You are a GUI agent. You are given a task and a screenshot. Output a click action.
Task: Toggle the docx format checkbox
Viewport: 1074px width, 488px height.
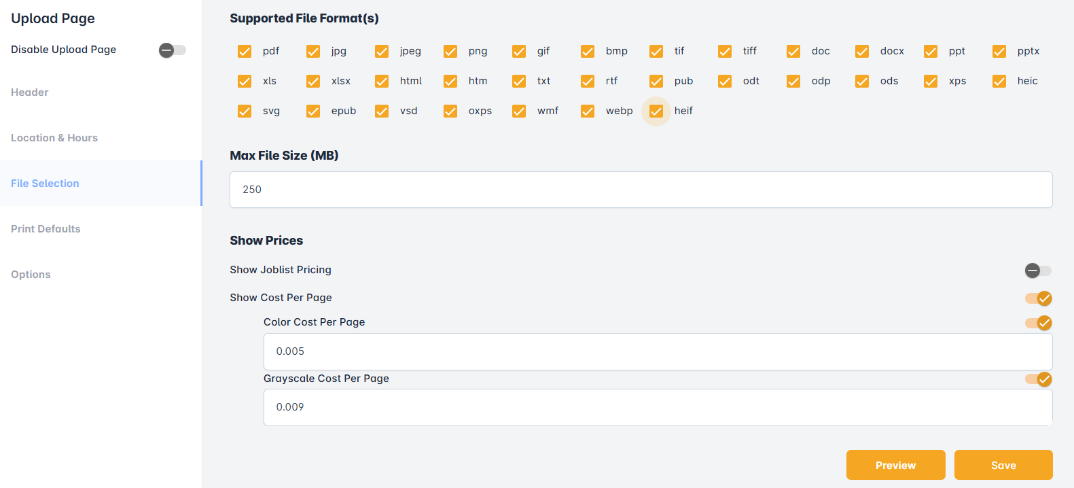862,52
